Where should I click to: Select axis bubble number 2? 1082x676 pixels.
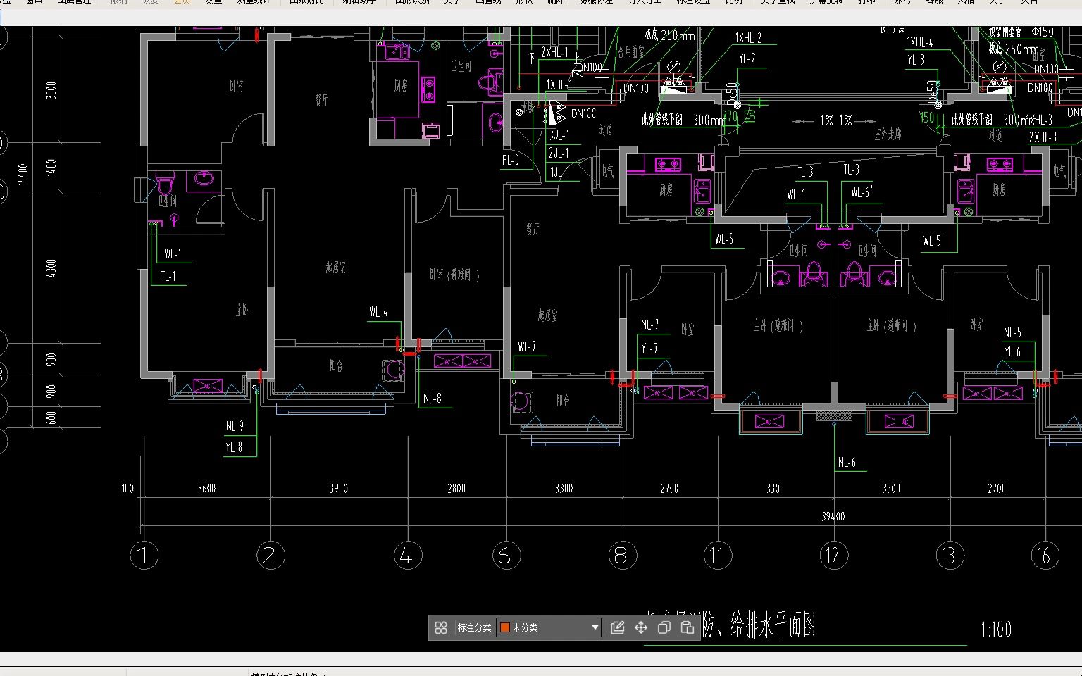point(270,556)
